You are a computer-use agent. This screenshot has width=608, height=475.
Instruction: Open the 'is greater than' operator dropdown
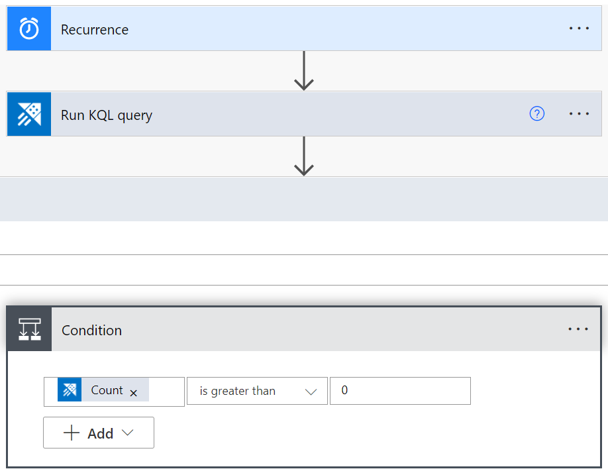coord(257,391)
